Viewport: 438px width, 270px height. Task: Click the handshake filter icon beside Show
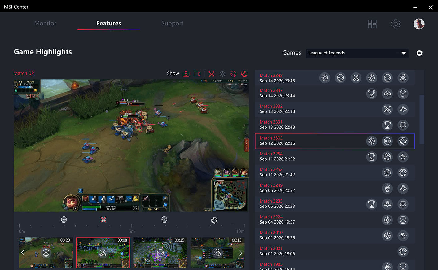coord(244,74)
